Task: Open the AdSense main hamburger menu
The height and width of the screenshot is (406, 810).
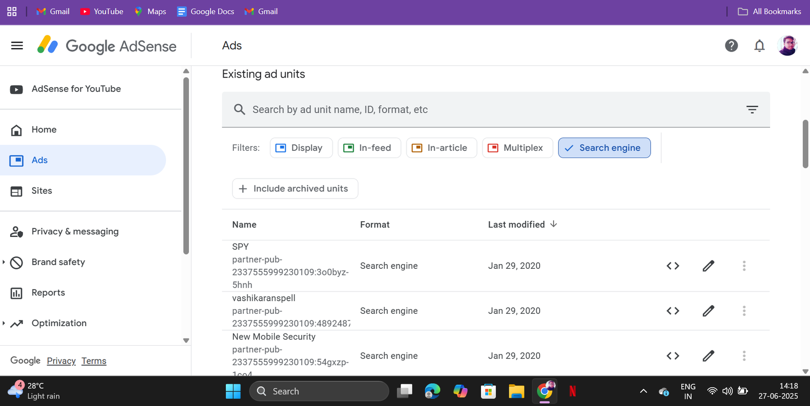Action: click(x=17, y=46)
